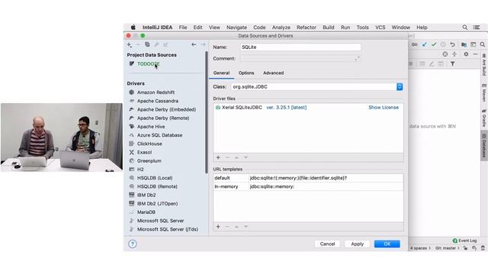This screenshot has width=488, height=275.
Task: Click the Maven tool window side tab
Action: pyautogui.click(x=484, y=93)
